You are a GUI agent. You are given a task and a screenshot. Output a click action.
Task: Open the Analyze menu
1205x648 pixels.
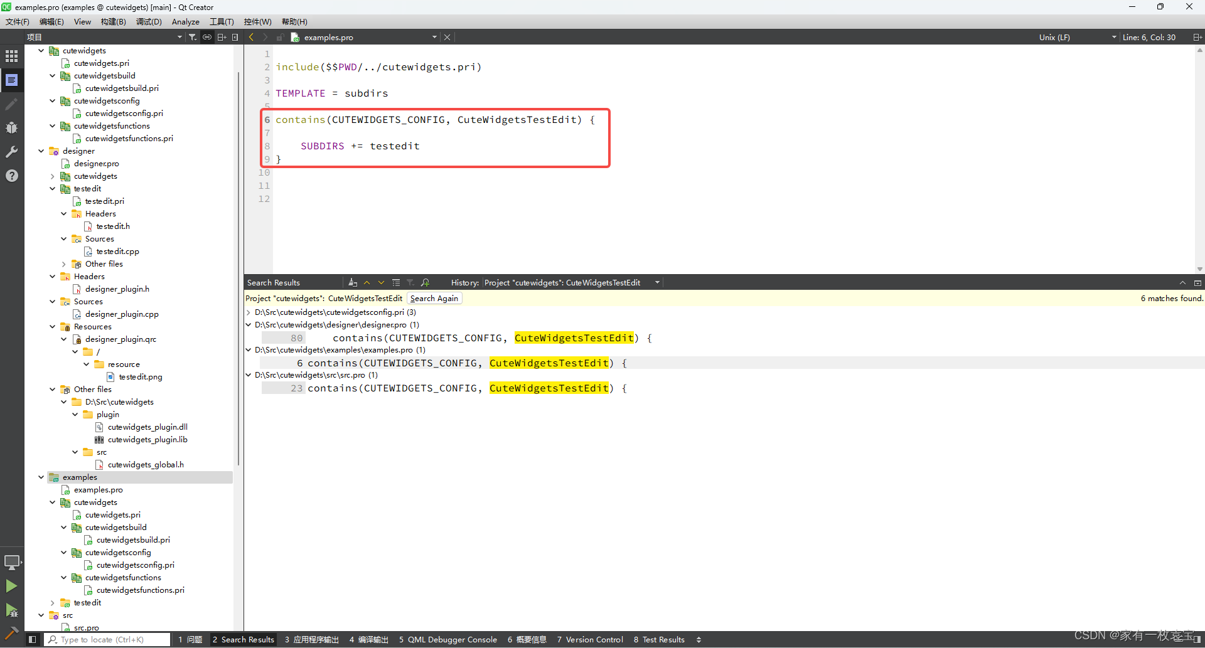[186, 21]
